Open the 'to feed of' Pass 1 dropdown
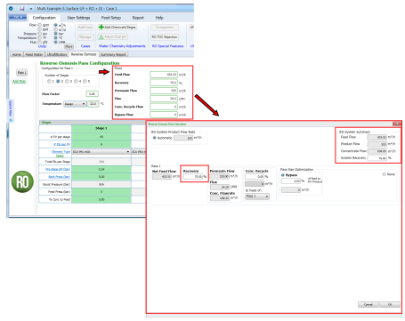 pos(257,197)
